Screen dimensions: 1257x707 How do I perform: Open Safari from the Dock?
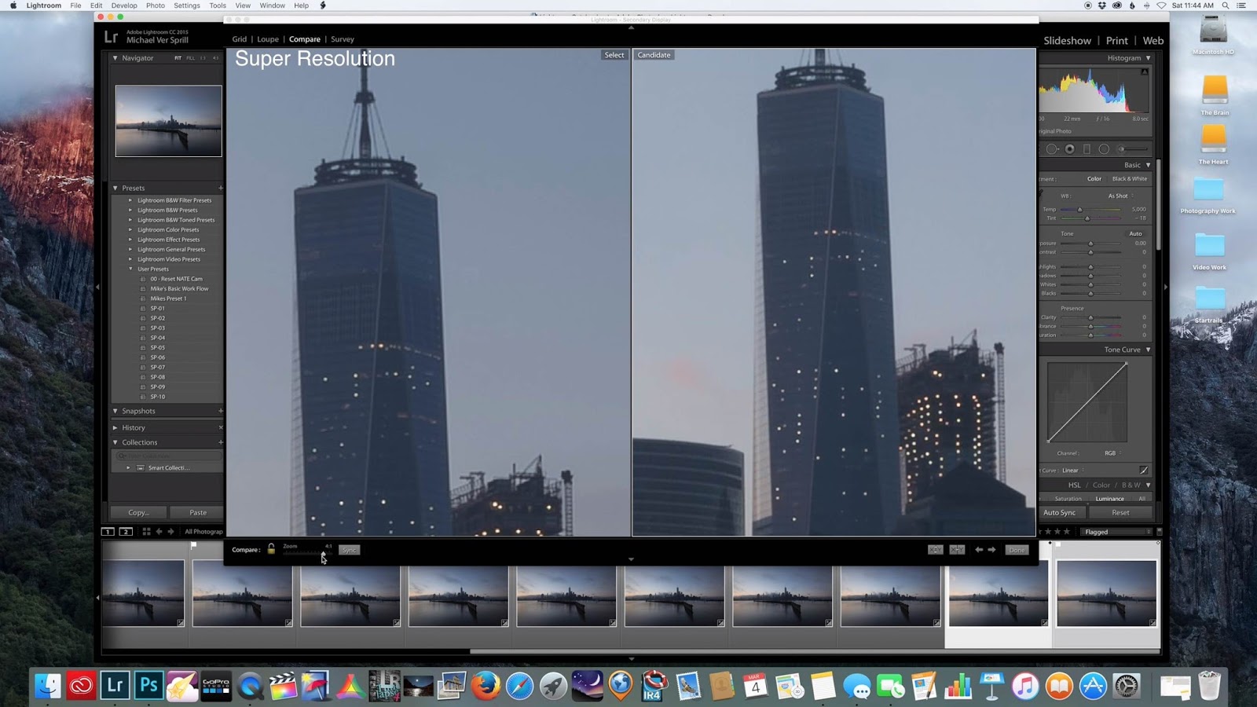[x=519, y=686]
